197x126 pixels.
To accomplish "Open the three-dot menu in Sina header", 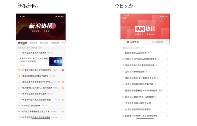I will (x=62, y=22).
